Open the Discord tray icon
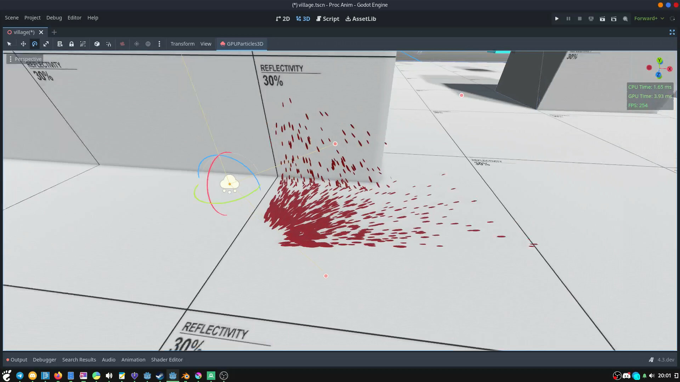The image size is (680, 382). (627, 376)
